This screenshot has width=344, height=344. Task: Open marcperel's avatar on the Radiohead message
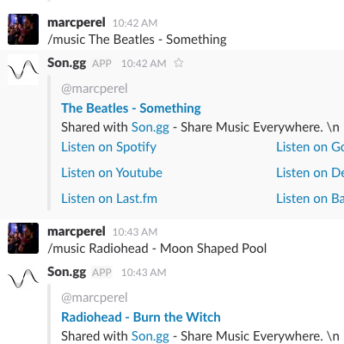(x=23, y=238)
